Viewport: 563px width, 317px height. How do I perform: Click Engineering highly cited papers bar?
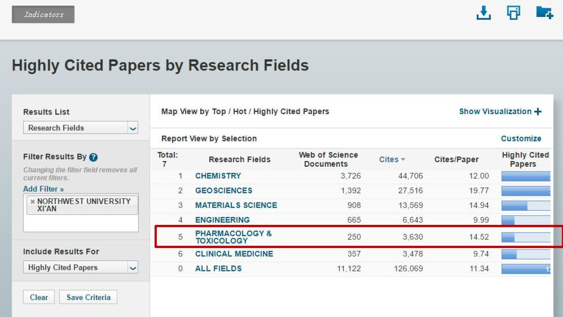pyautogui.click(x=526, y=220)
